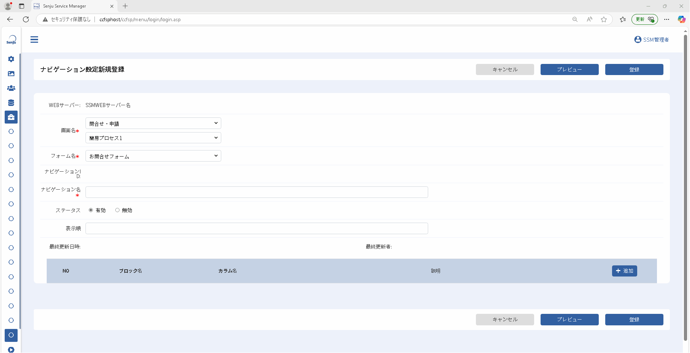Open the お問合せフォーム form name dropdown
This screenshot has width=690, height=353.
153,156
